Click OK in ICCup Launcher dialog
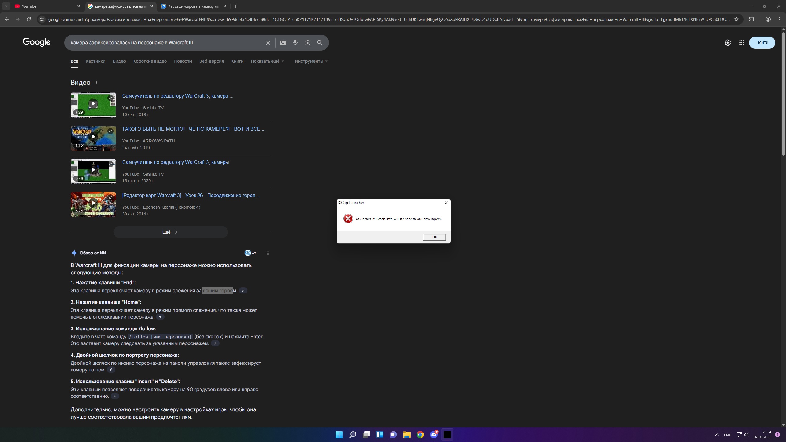This screenshot has height=442, width=786. (434, 237)
